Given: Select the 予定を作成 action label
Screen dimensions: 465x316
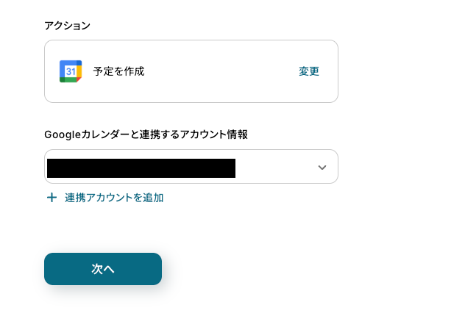Looking at the screenshot, I should pos(118,71).
